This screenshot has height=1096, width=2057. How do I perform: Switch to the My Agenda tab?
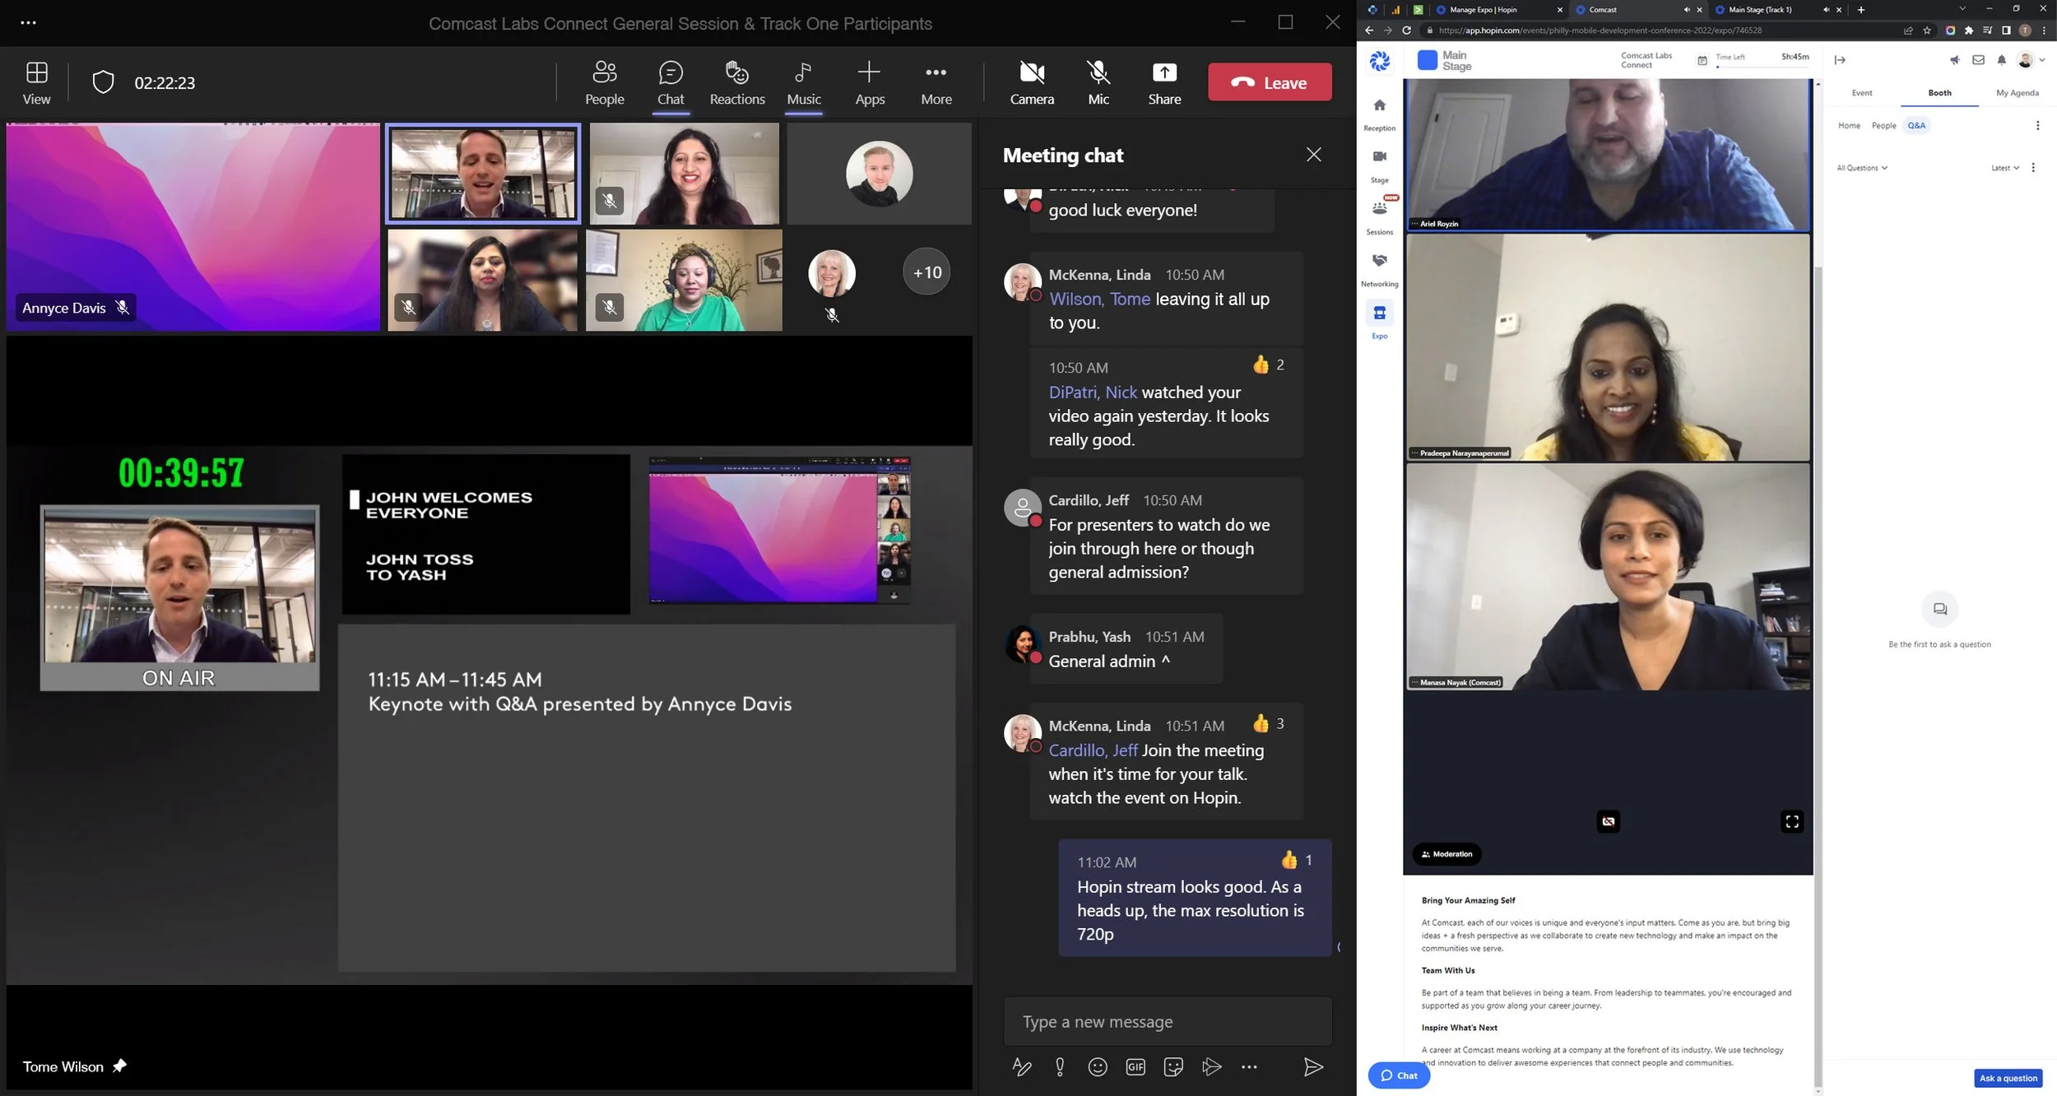tap(2017, 93)
